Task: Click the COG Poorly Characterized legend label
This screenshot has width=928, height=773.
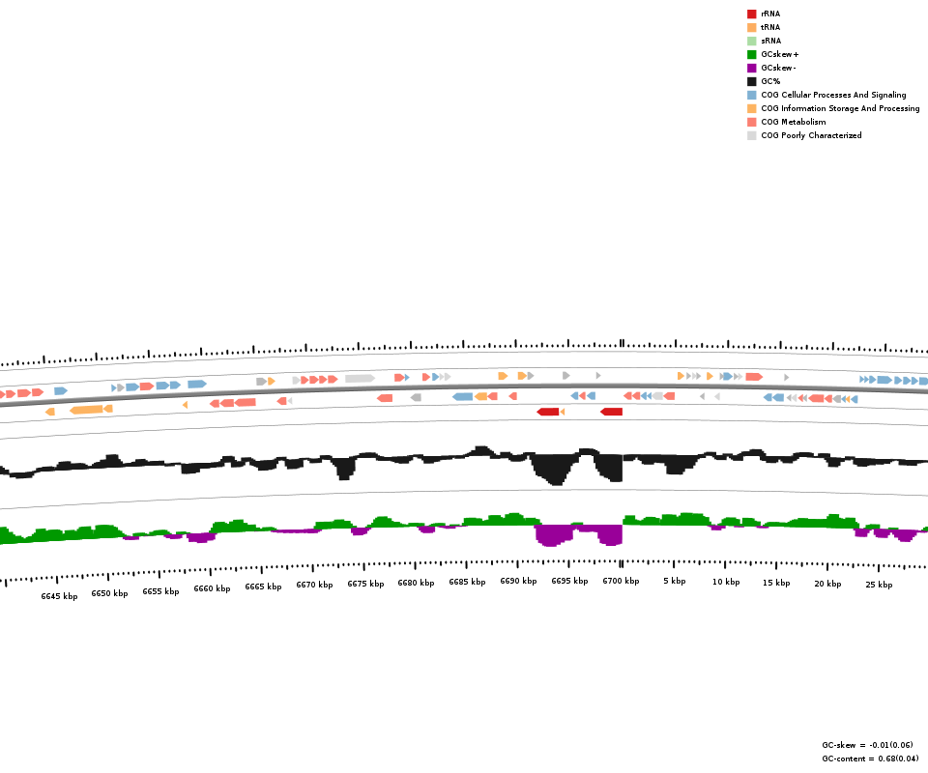Action: (x=811, y=135)
